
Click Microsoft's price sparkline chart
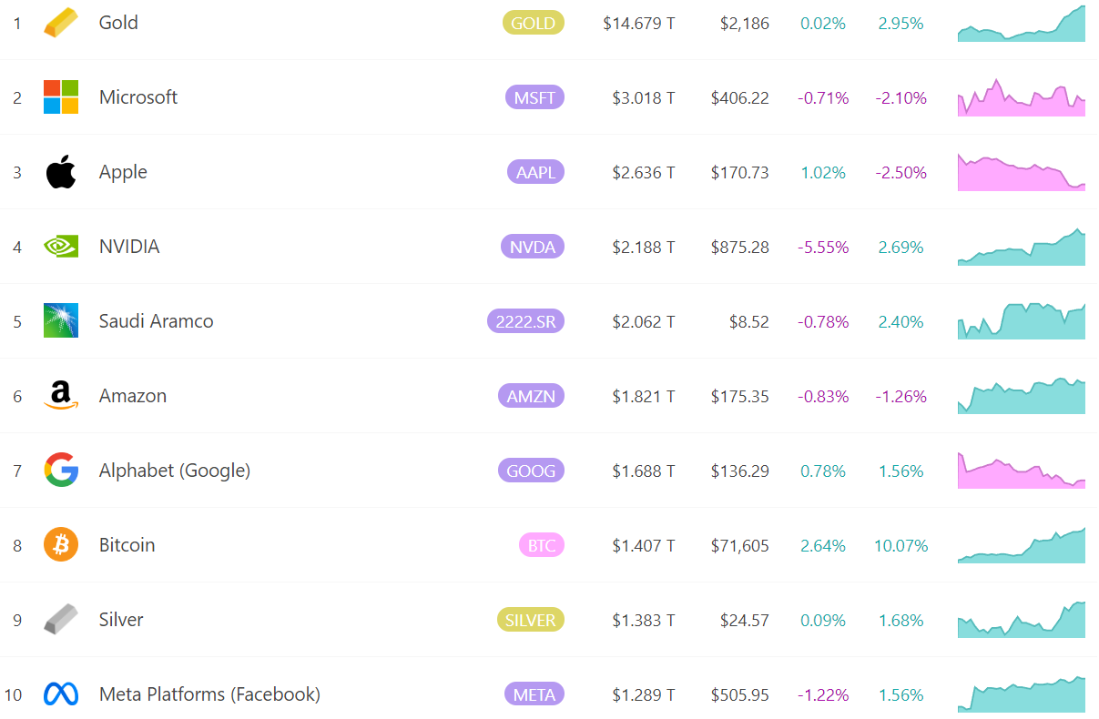(1022, 97)
